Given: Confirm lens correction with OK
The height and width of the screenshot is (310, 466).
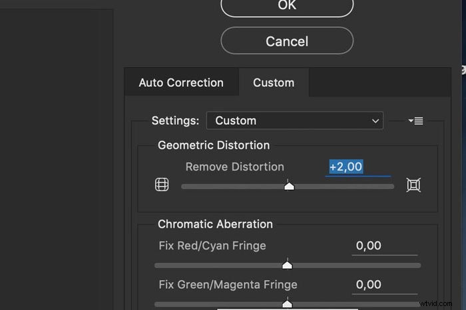Looking at the screenshot, I should [x=287, y=6].
